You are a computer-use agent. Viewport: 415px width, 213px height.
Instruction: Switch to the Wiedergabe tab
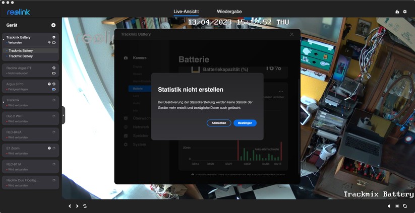(x=229, y=11)
